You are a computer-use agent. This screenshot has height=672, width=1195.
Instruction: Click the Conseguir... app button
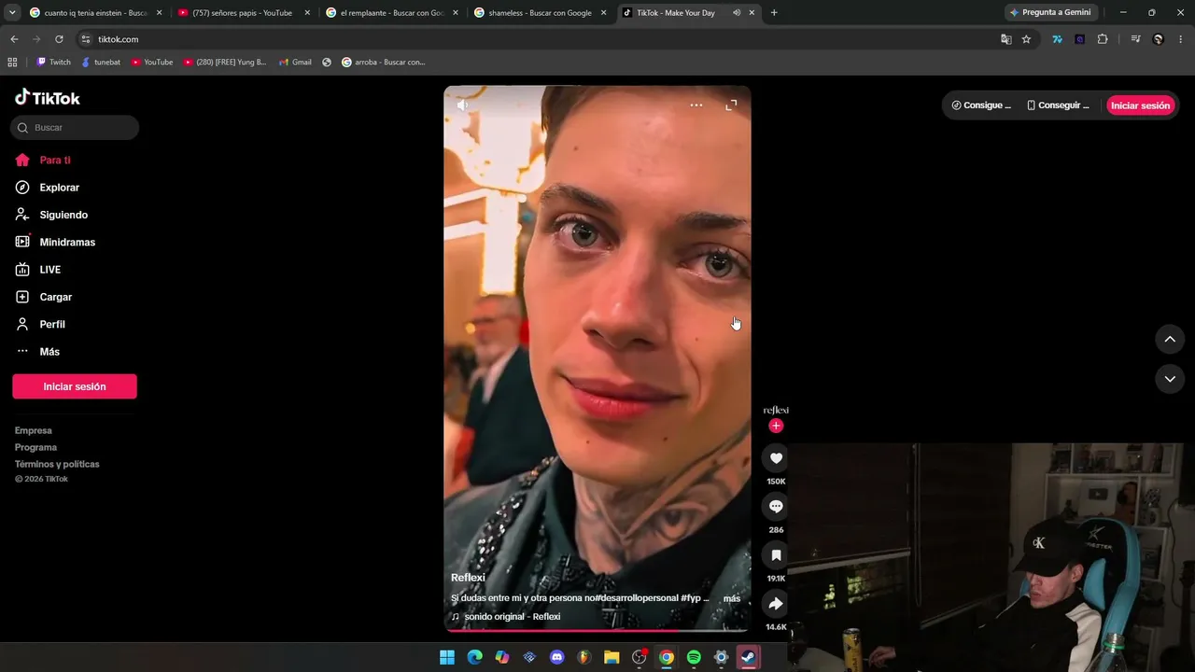coord(1058,105)
